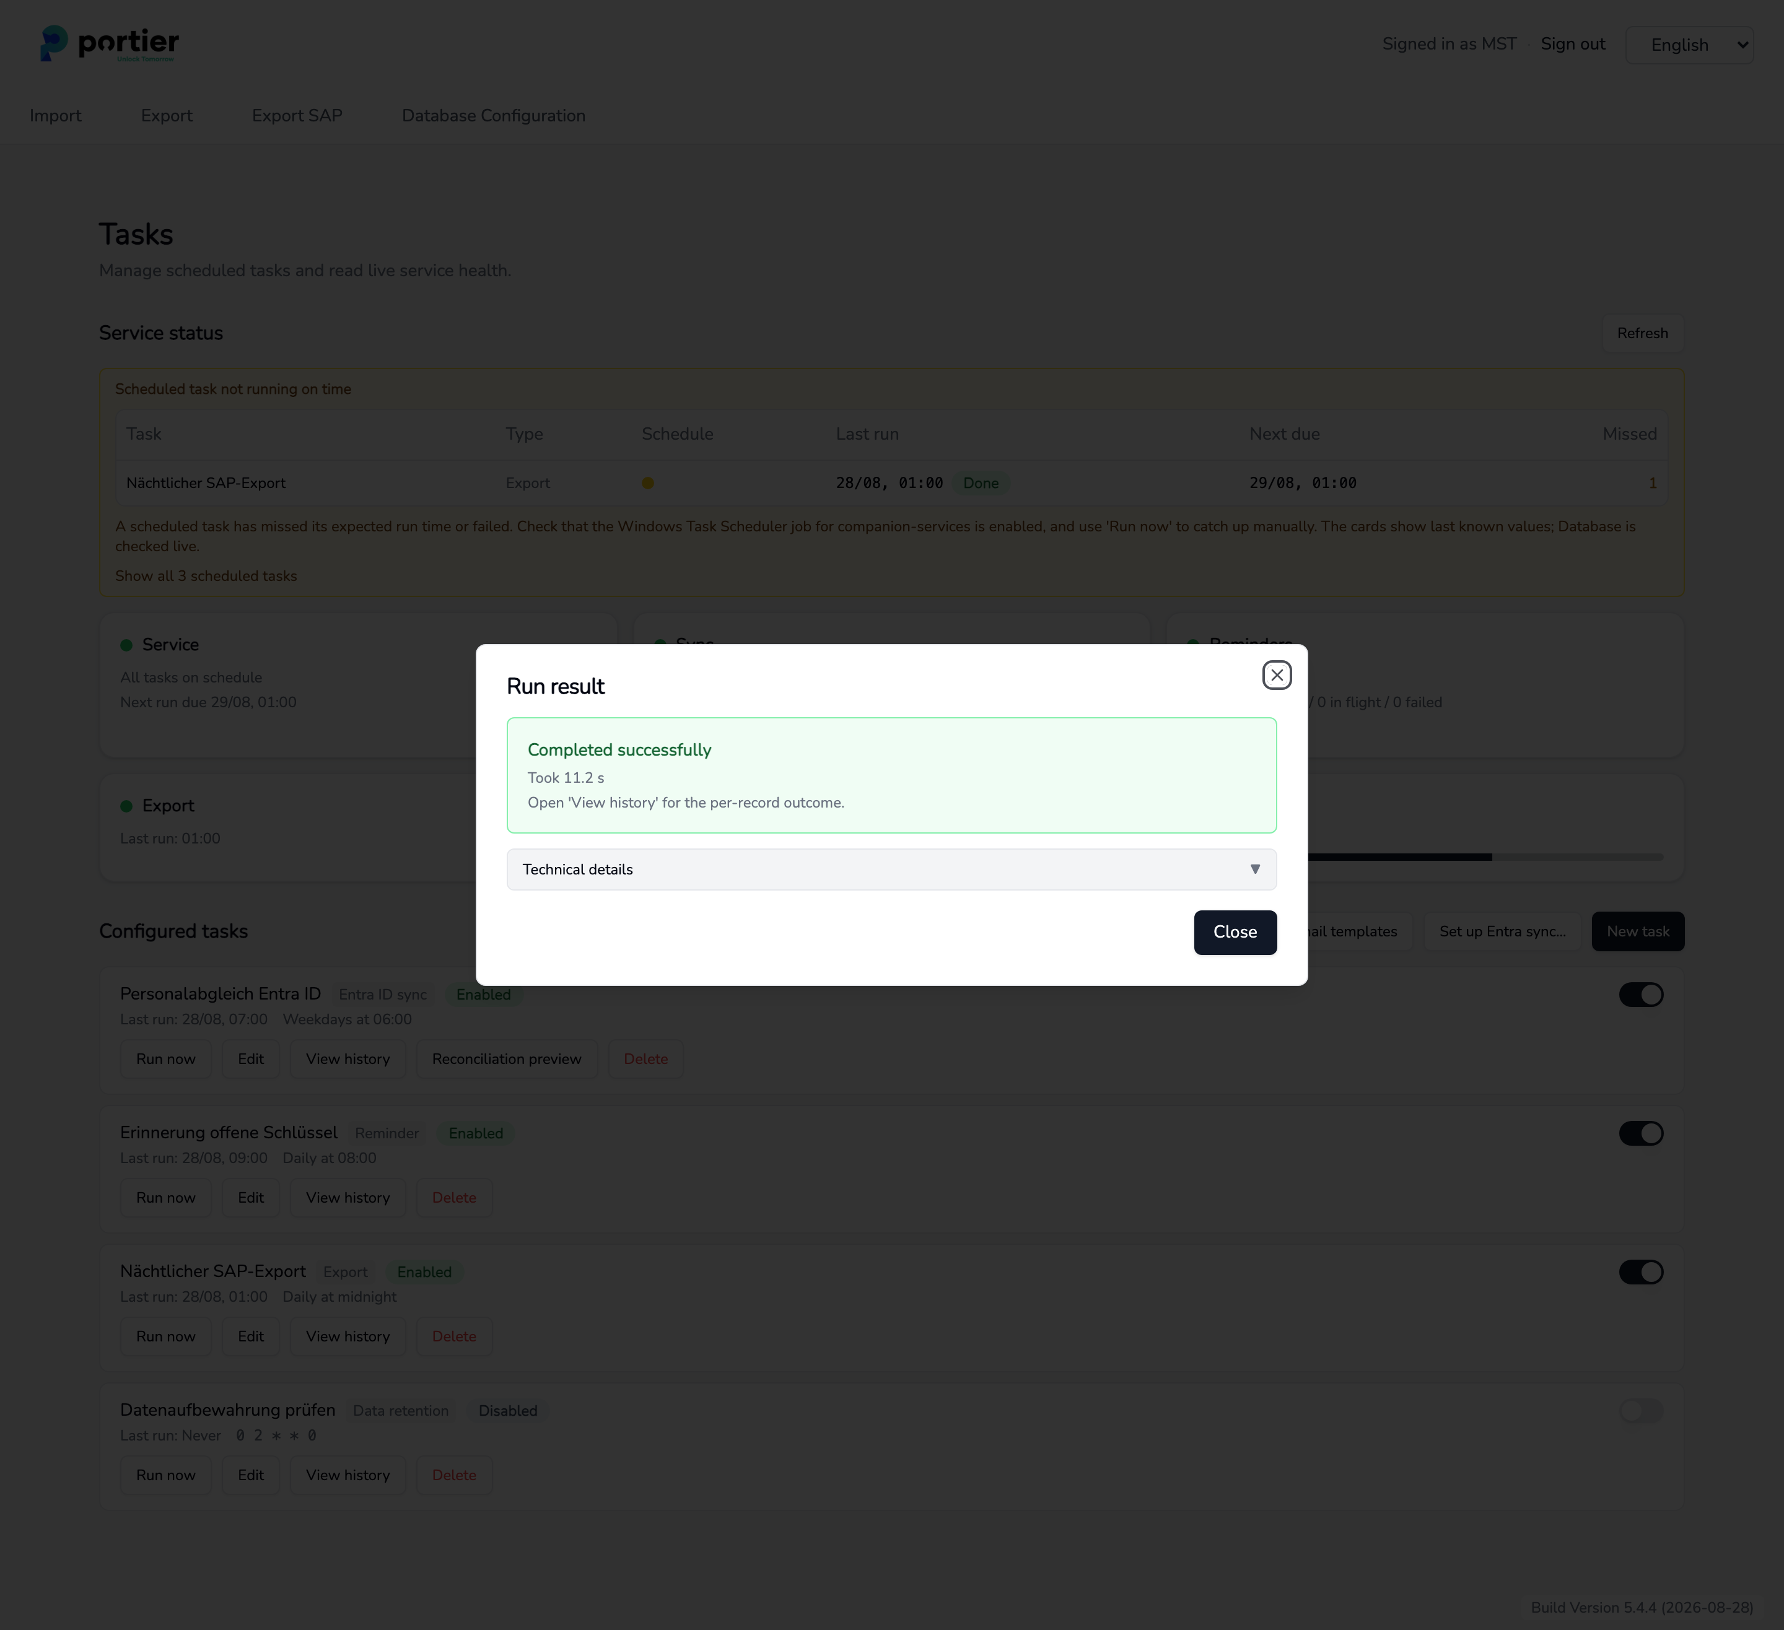Run Nächtlicher SAP-Export now
Screen dimensions: 1784x1630
click(165, 1337)
